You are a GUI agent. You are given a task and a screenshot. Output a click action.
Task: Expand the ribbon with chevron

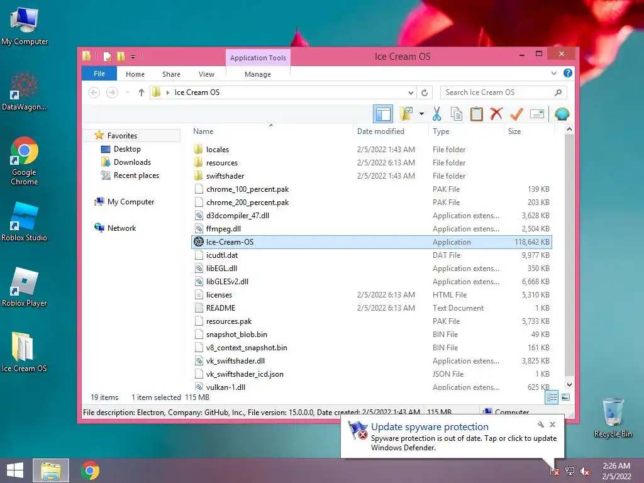[x=554, y=73]
